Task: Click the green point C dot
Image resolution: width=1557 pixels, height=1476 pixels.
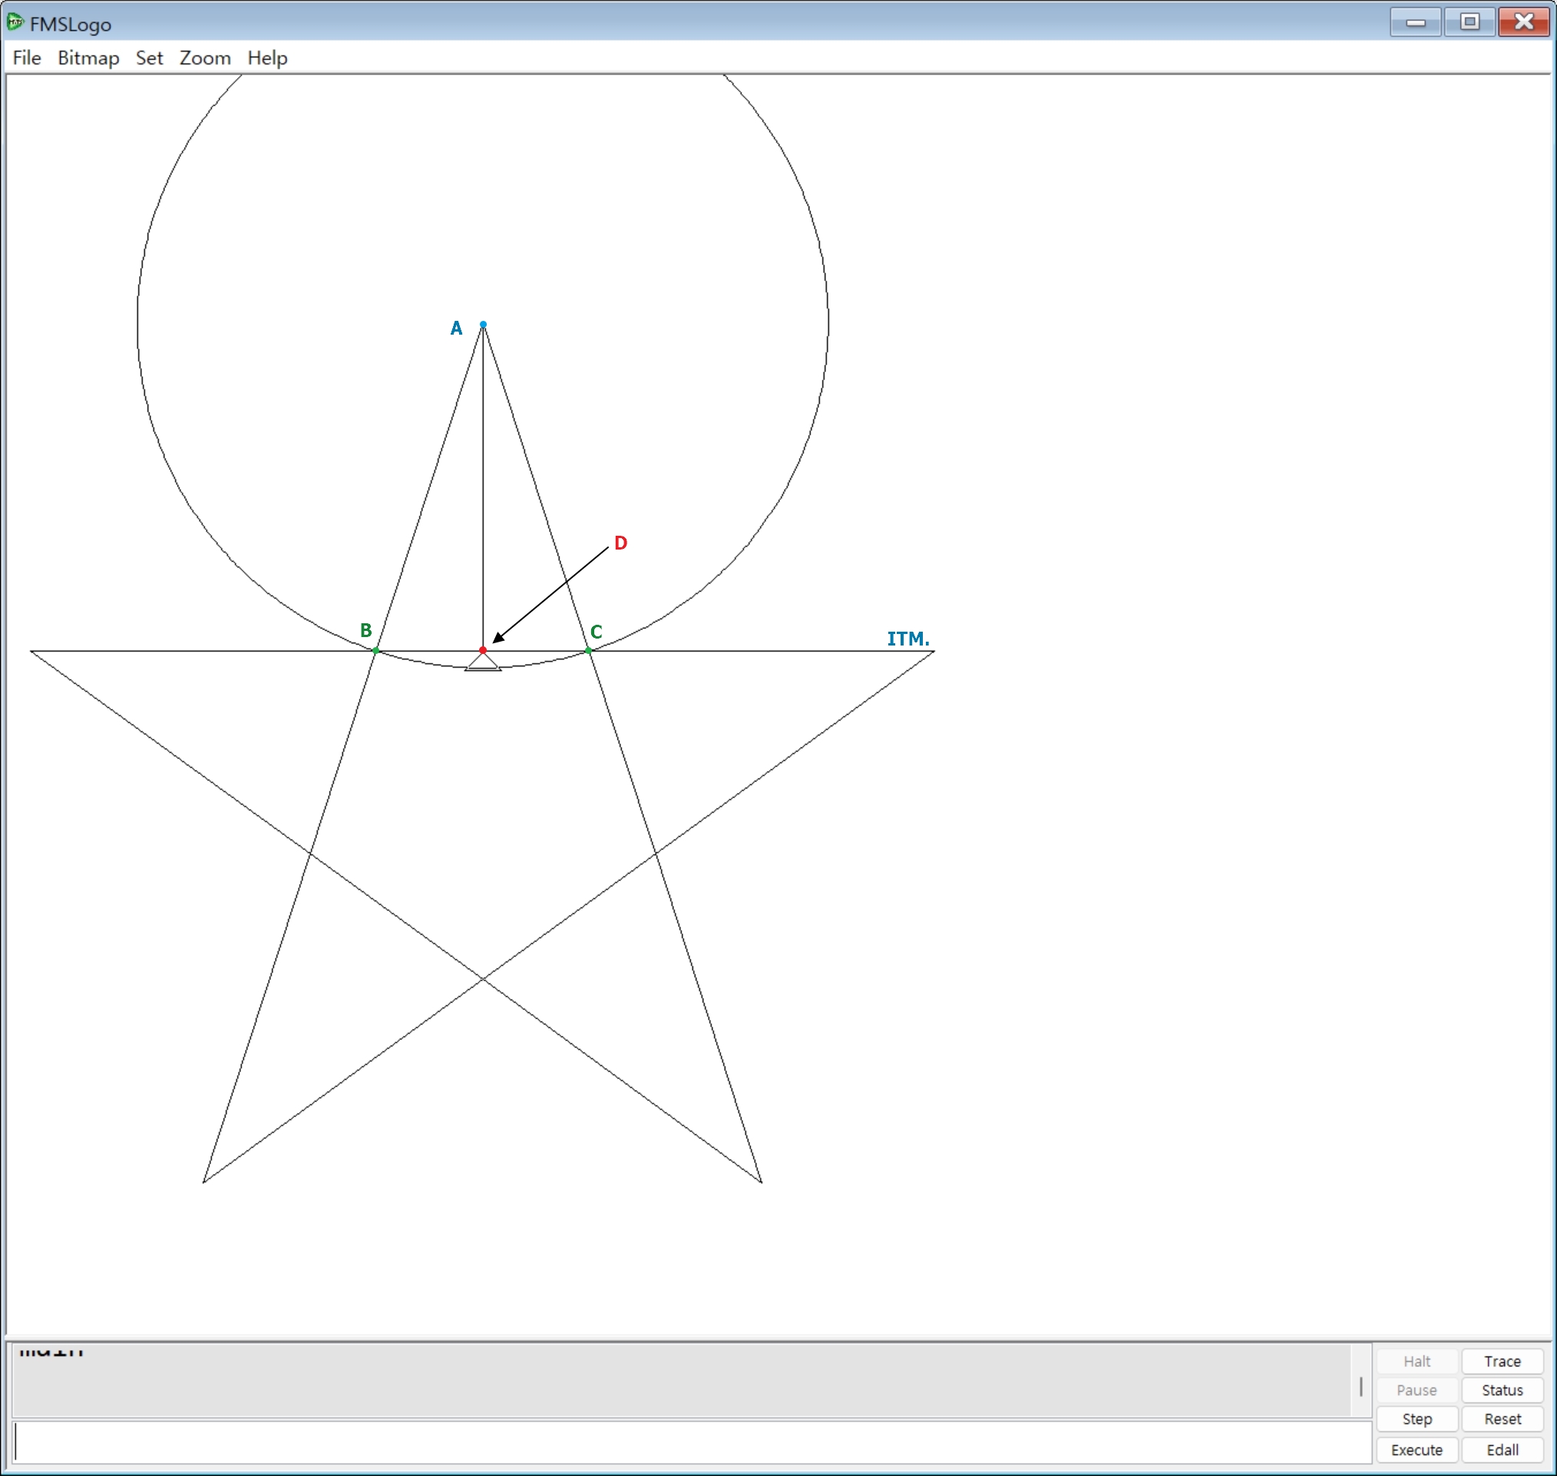Action: [x=588, y=651]
